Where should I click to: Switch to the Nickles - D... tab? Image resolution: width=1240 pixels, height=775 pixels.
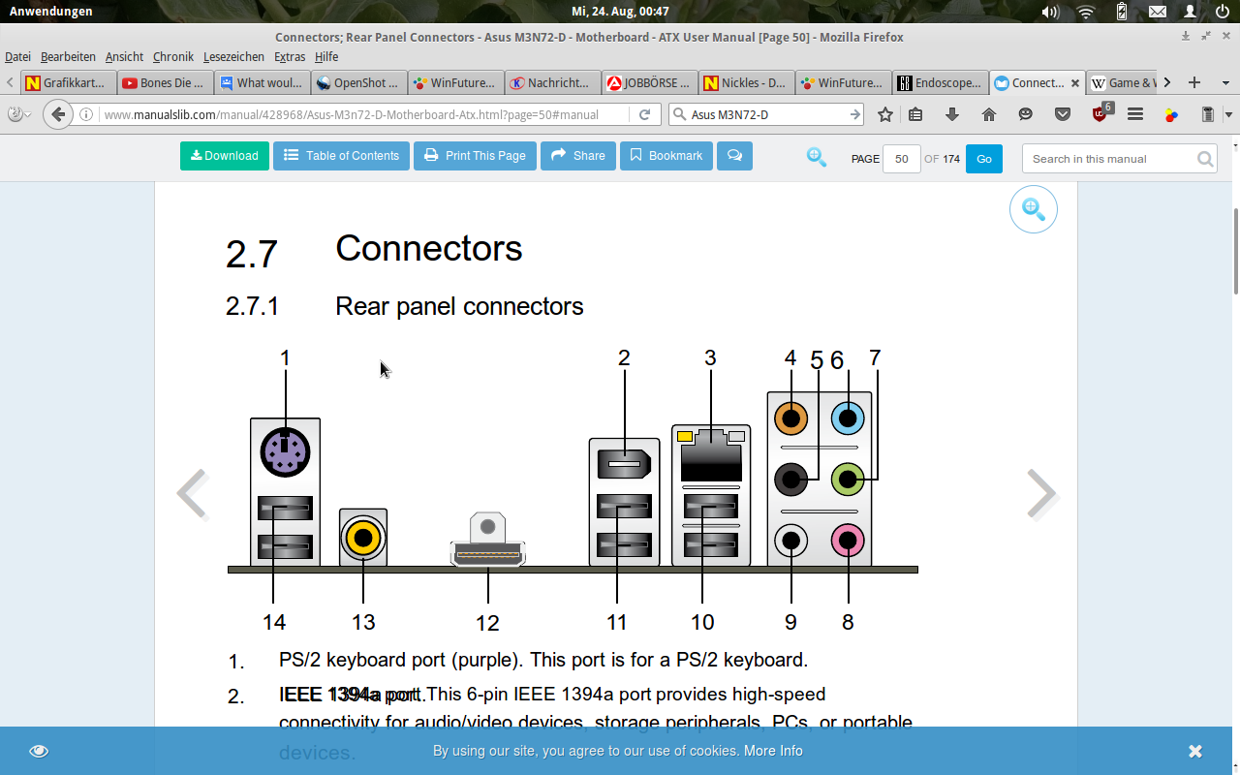tap(746, 82)
